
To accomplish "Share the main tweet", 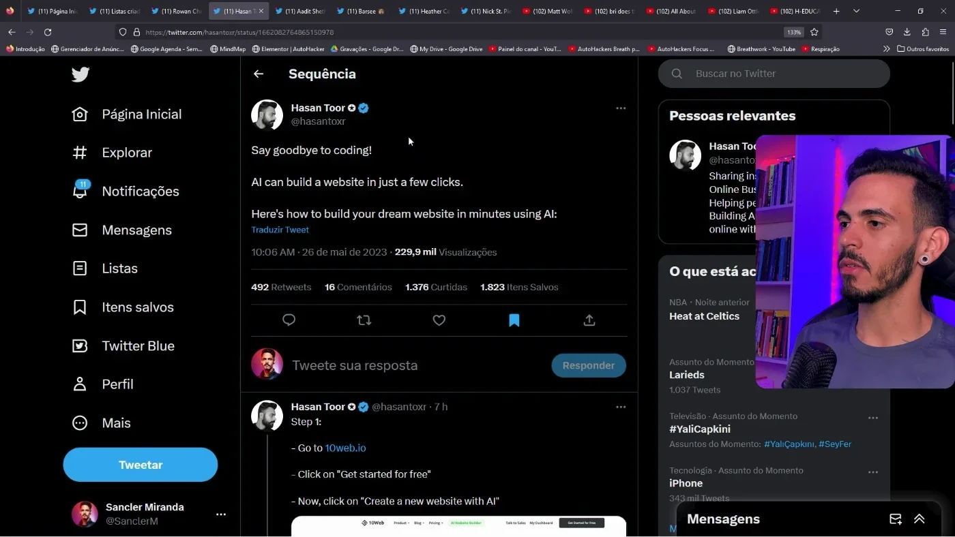I will coord(589,320).
